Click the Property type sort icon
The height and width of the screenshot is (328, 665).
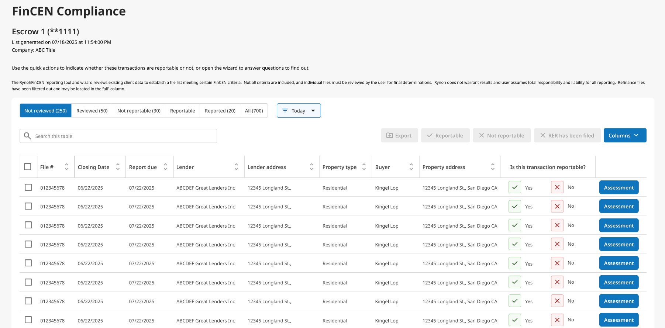point(364,167)
